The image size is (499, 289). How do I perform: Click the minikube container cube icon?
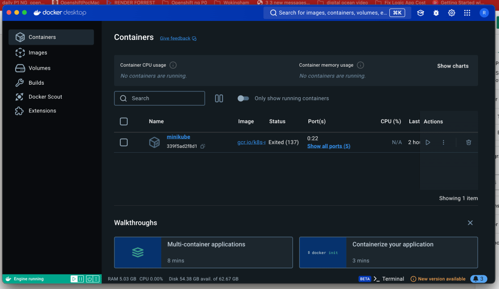(x=154, y=142)
